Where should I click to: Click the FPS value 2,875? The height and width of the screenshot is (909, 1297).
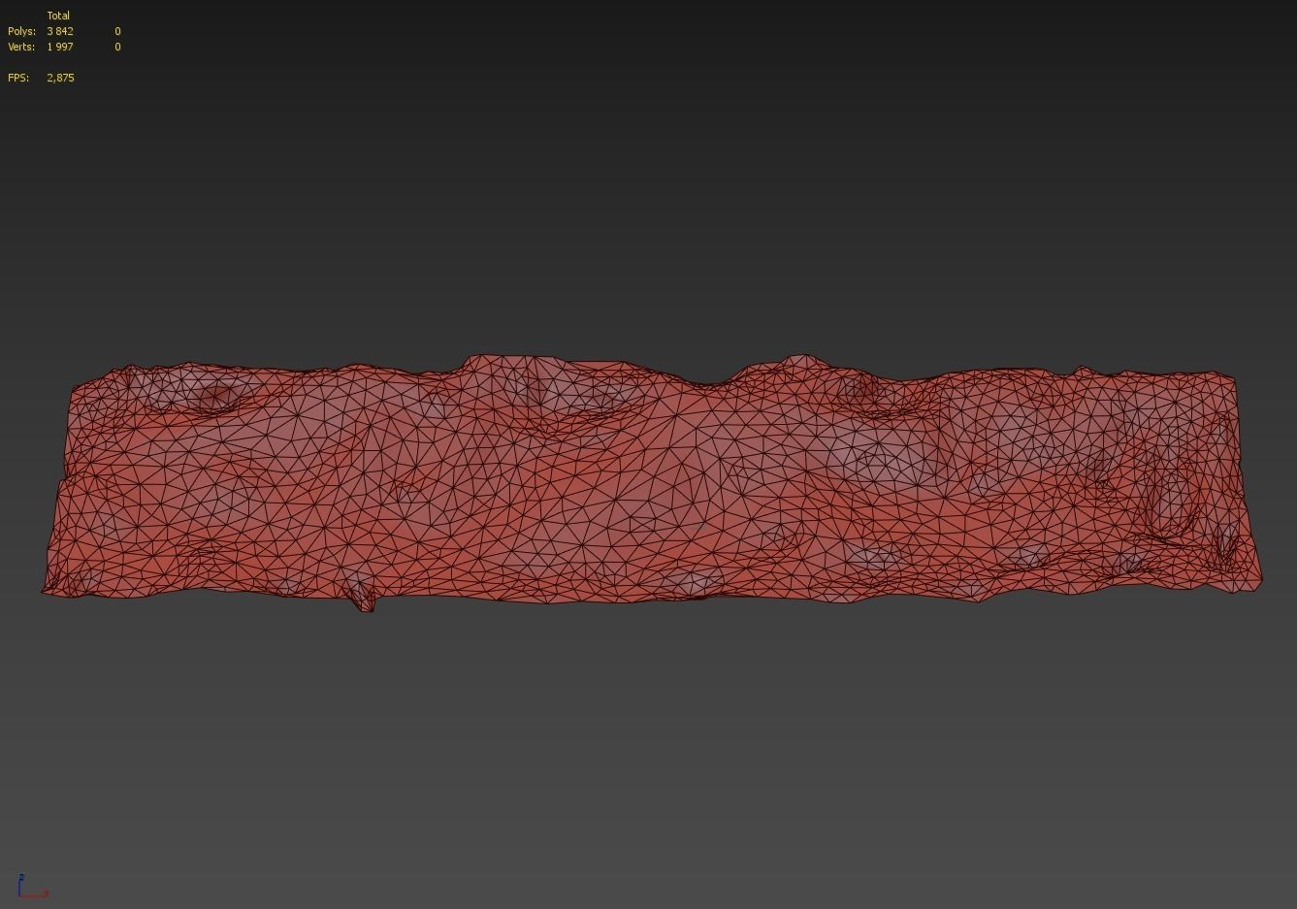pyautogui.click(x=60, y=78)
